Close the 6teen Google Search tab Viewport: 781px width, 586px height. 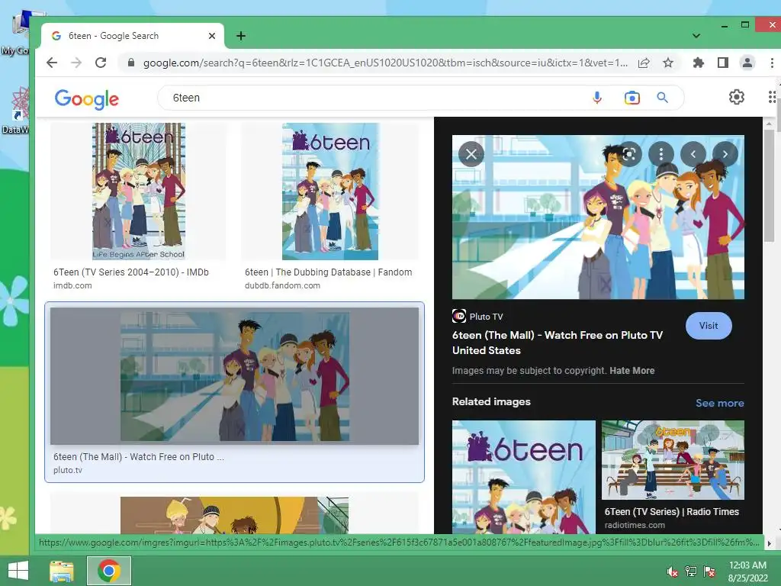click(x=212, y=36)
